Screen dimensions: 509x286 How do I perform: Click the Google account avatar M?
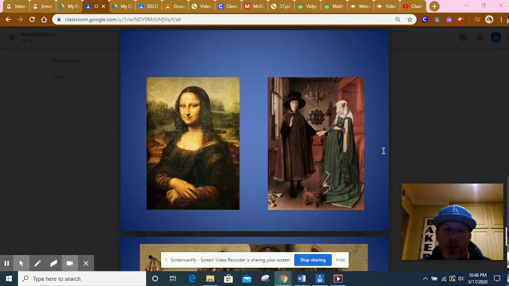click(x=496, y=37)
